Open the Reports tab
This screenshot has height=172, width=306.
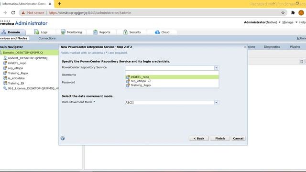click(102, 32)
